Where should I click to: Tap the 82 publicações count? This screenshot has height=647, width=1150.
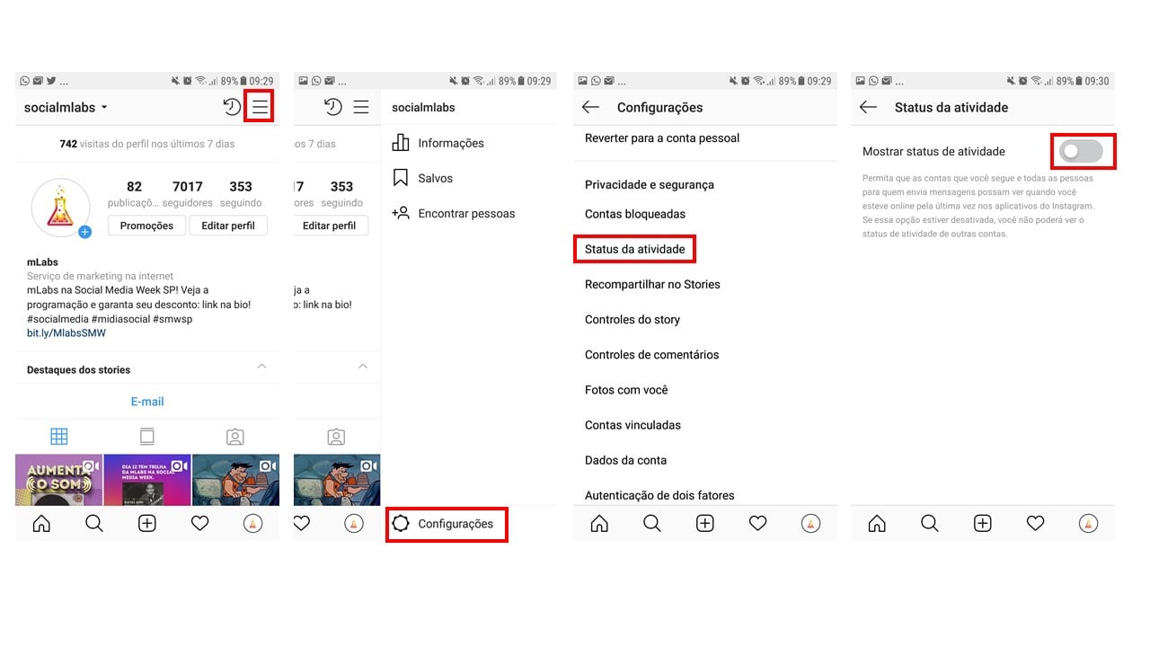pyautogui.click(x=134, y=193)
